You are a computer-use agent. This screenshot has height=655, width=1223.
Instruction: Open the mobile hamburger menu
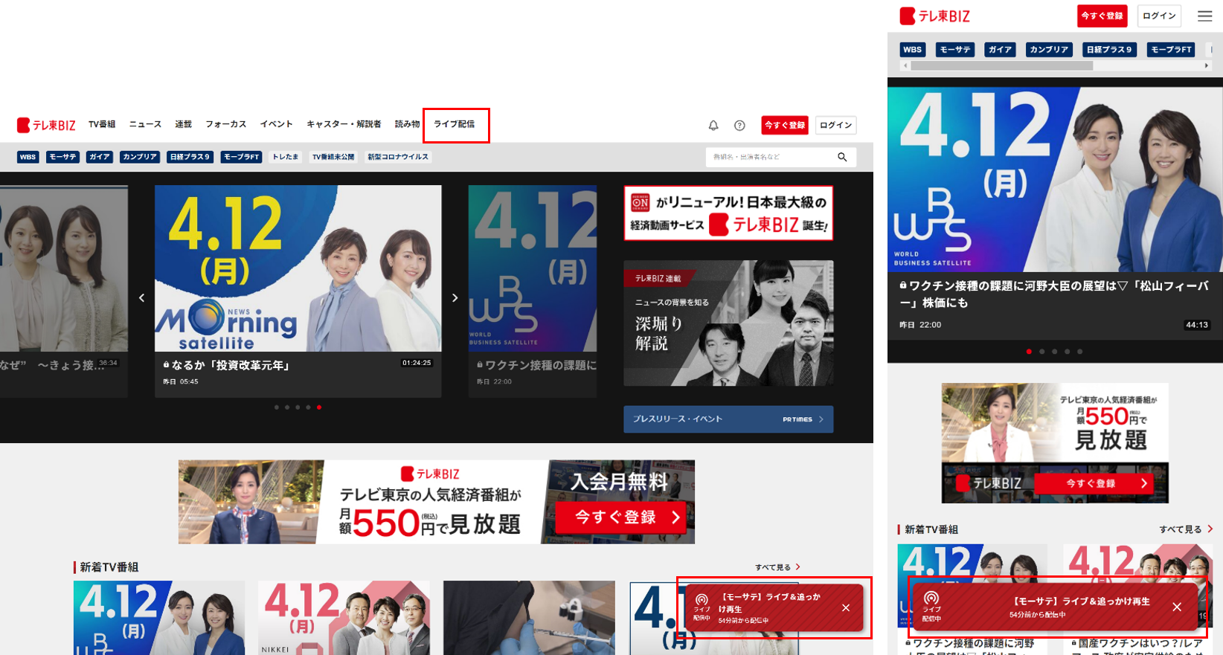1204,16
